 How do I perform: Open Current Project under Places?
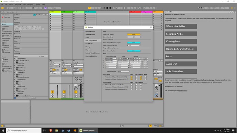point(8,69)
